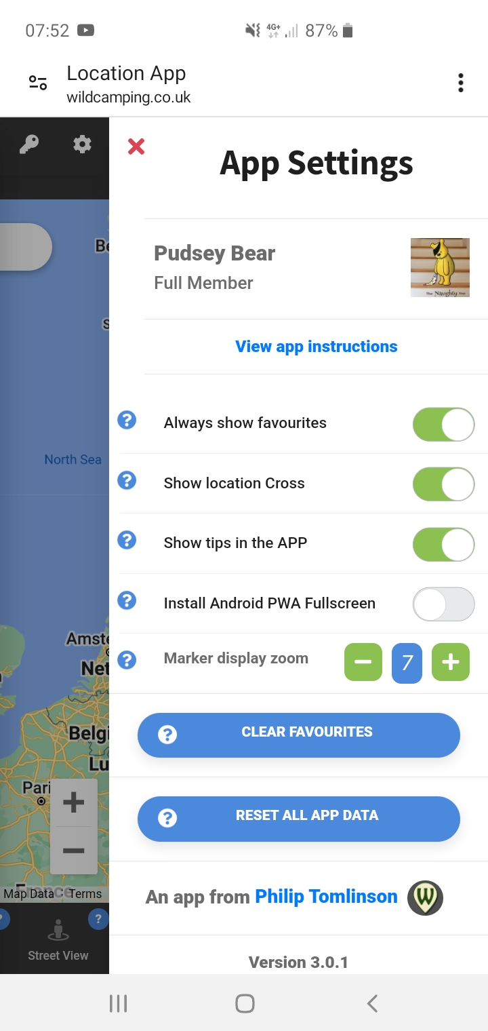Tap the Pudsey Bear profile picture
This screenshot has width=488, height=1031.
pyautogui.click(x=440, y=267)
